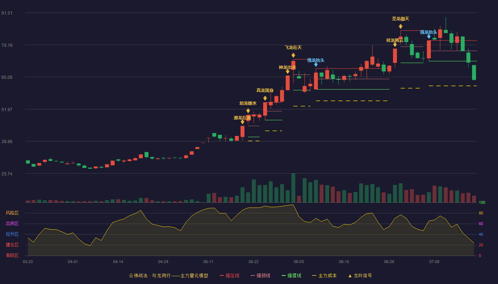Image resolution: width=498 pixels, height=284 pixels.
Task: Click the green 100 indicator axis value
Action: tap(482, 202)
